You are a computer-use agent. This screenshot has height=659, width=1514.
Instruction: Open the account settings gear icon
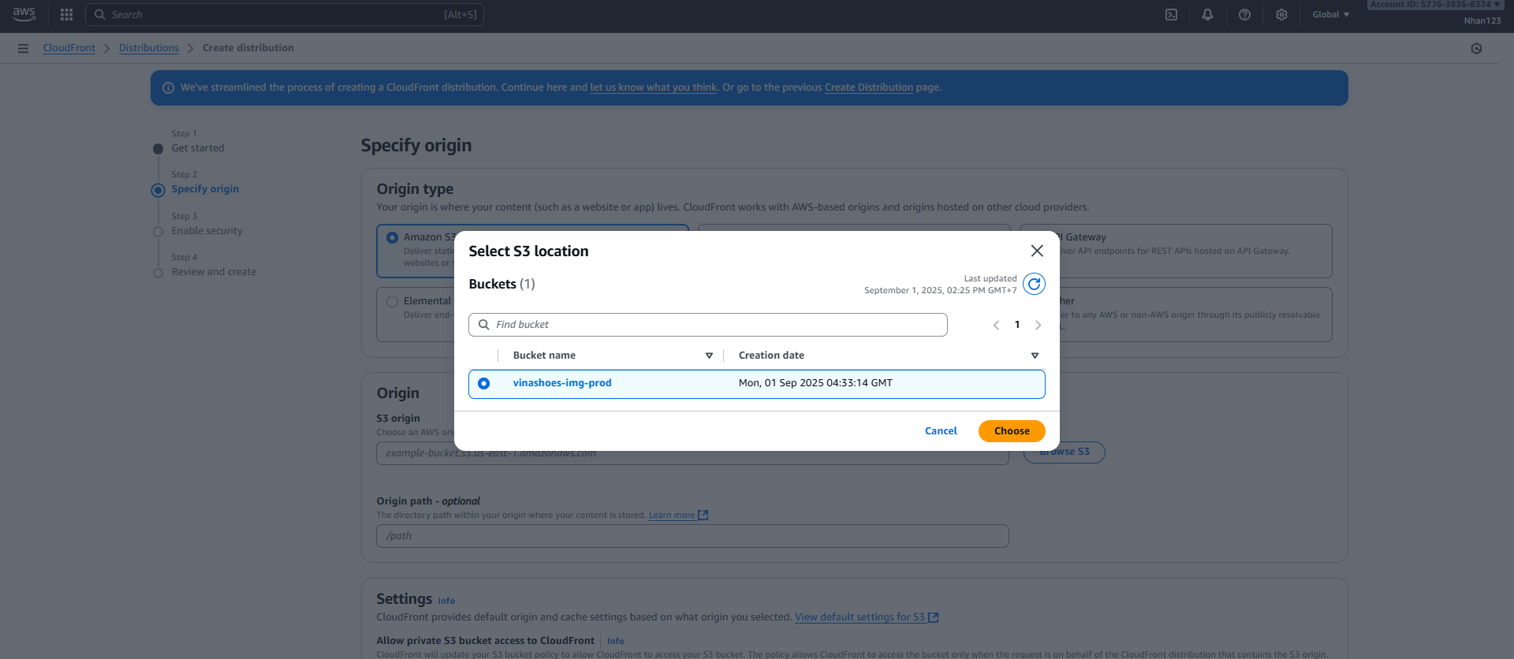[1281, 14]
